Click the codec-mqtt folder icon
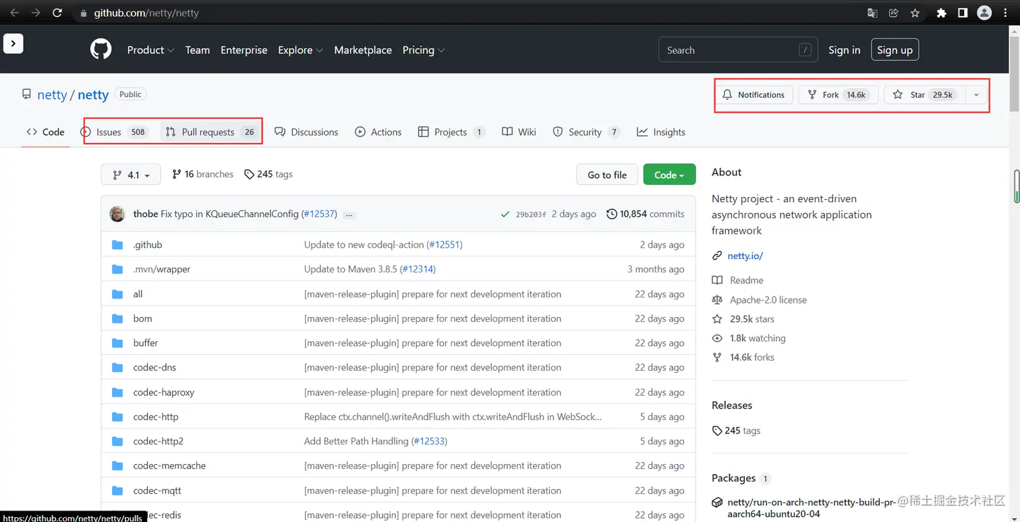 pyautogui.click(x=118, y=490)
